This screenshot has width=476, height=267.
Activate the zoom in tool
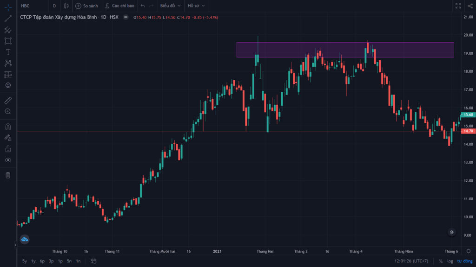8,111
